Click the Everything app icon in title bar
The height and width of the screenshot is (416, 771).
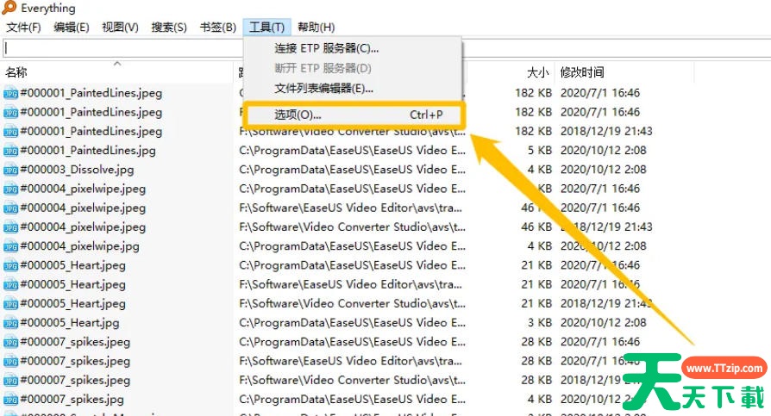tap(9, 9)
